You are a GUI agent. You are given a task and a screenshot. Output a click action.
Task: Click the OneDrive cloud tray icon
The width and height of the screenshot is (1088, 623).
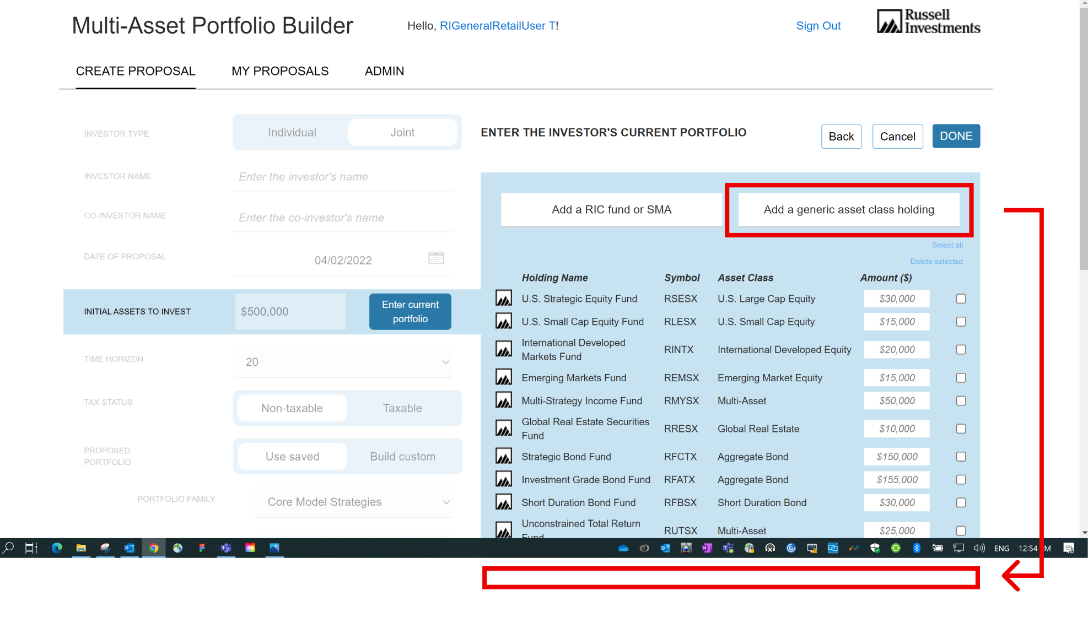(623, 548)
